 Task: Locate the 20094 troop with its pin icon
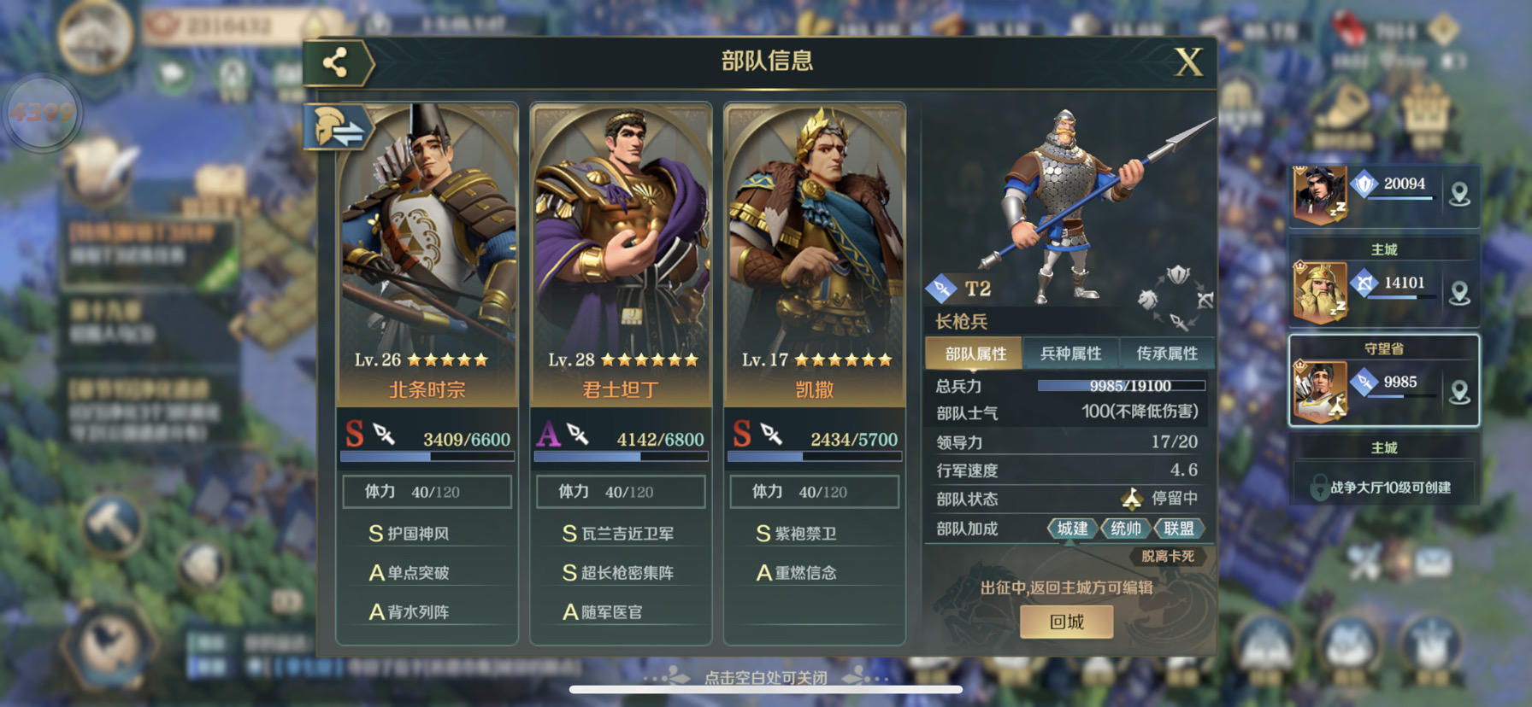coord(1384,196)
